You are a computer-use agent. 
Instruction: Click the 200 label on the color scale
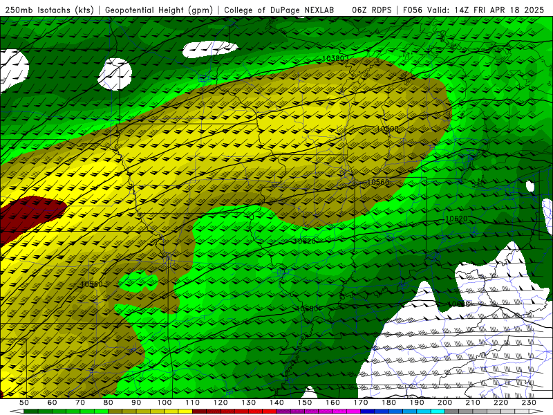(445, 403)
